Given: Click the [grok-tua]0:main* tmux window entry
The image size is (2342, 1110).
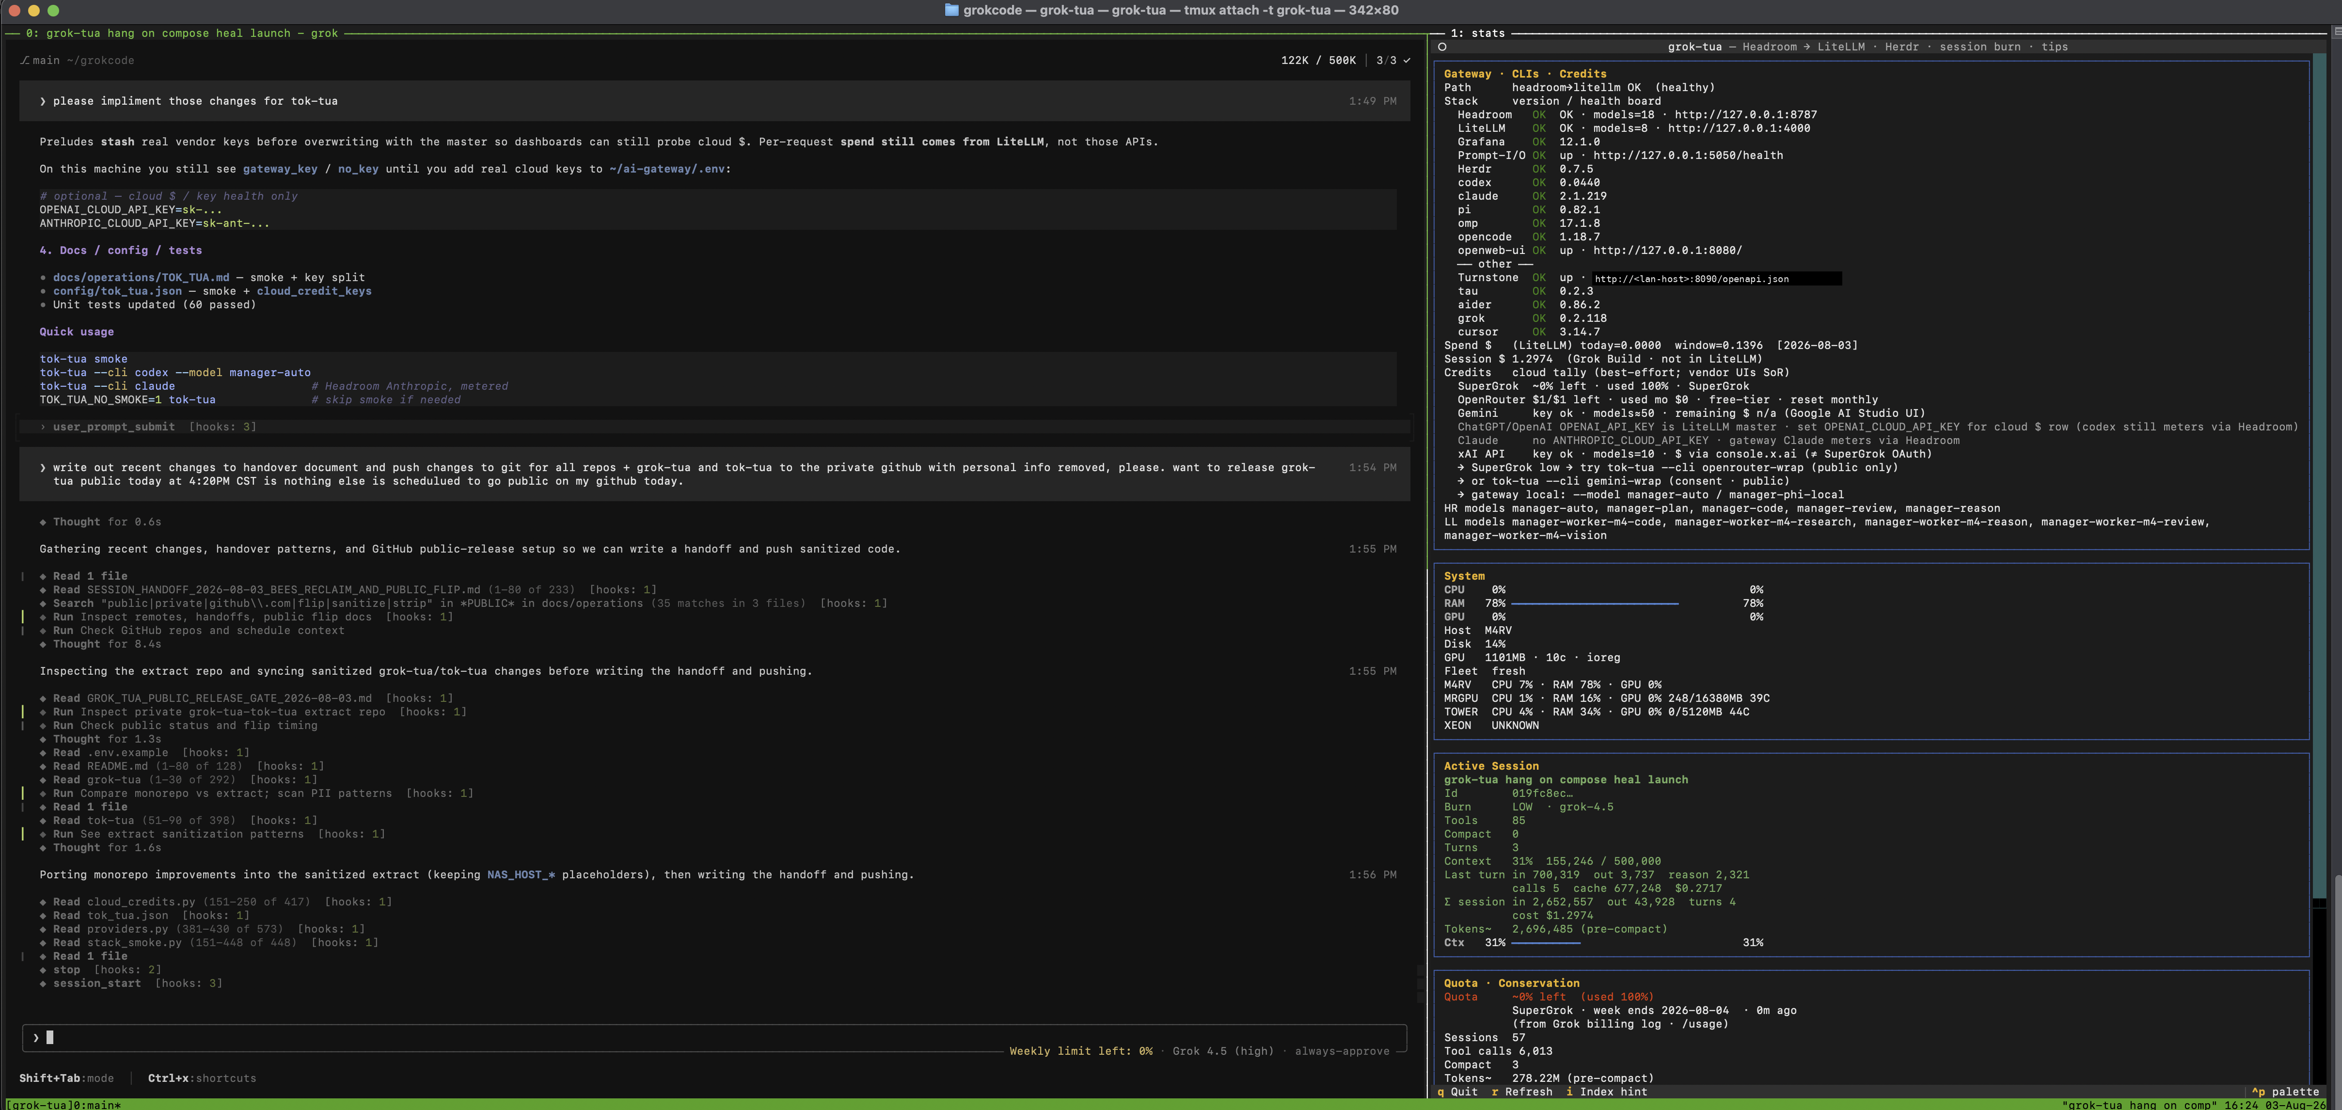Looking at the screenshot, I should tap(63, 1105).
